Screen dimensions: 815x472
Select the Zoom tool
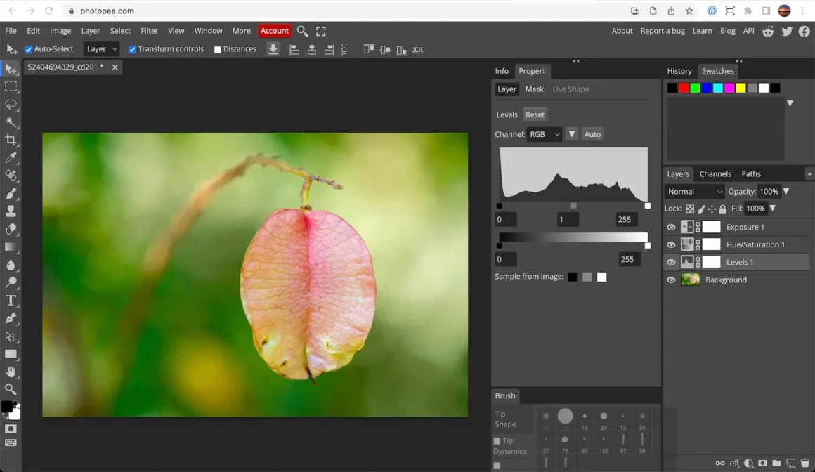[x=11, y=389]
